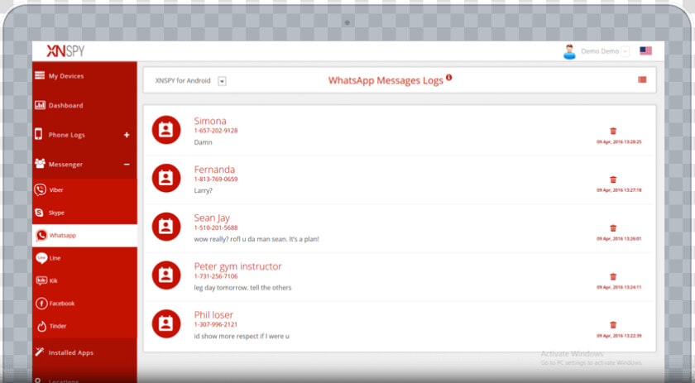695x383 pixels.
Task: Click the Installed Apps wand icon
Action: pos(40,352)
